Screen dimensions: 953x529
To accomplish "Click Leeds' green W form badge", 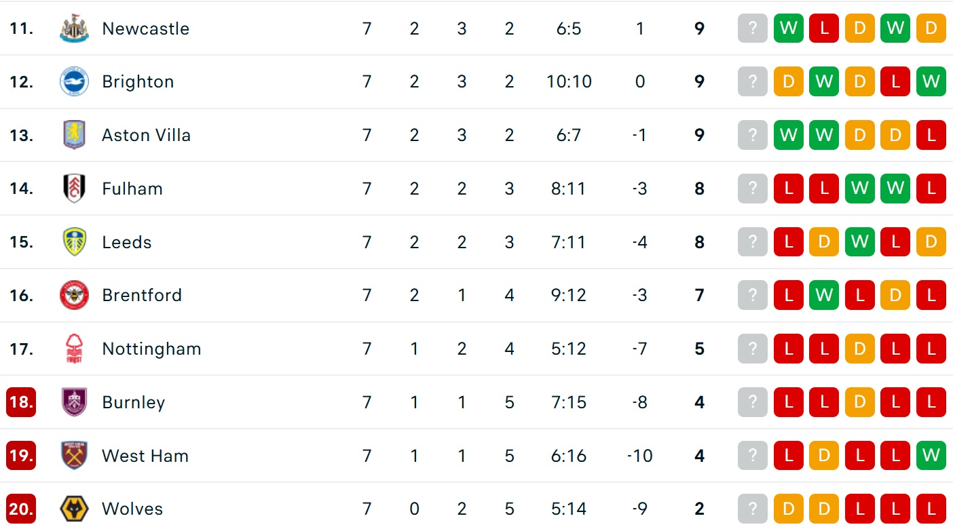I will click(x=859, y=242).
